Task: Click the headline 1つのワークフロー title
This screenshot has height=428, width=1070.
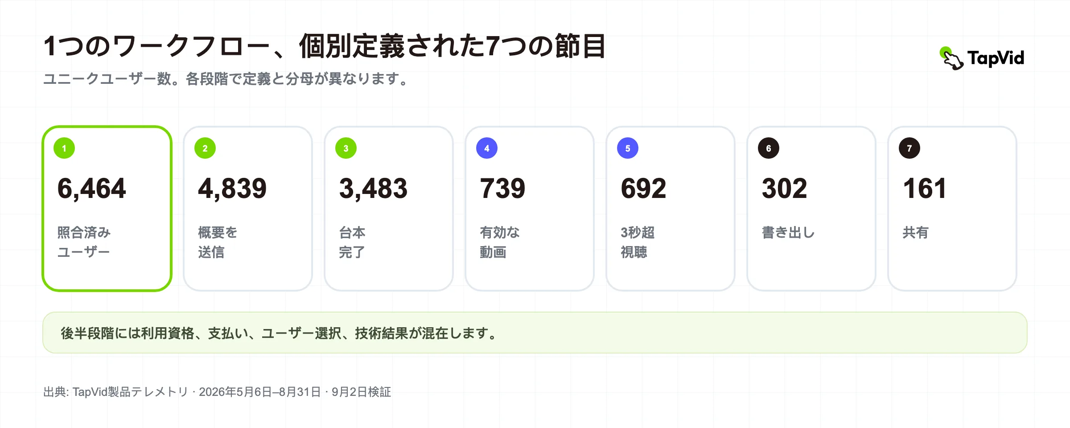Action: [325, 46]
